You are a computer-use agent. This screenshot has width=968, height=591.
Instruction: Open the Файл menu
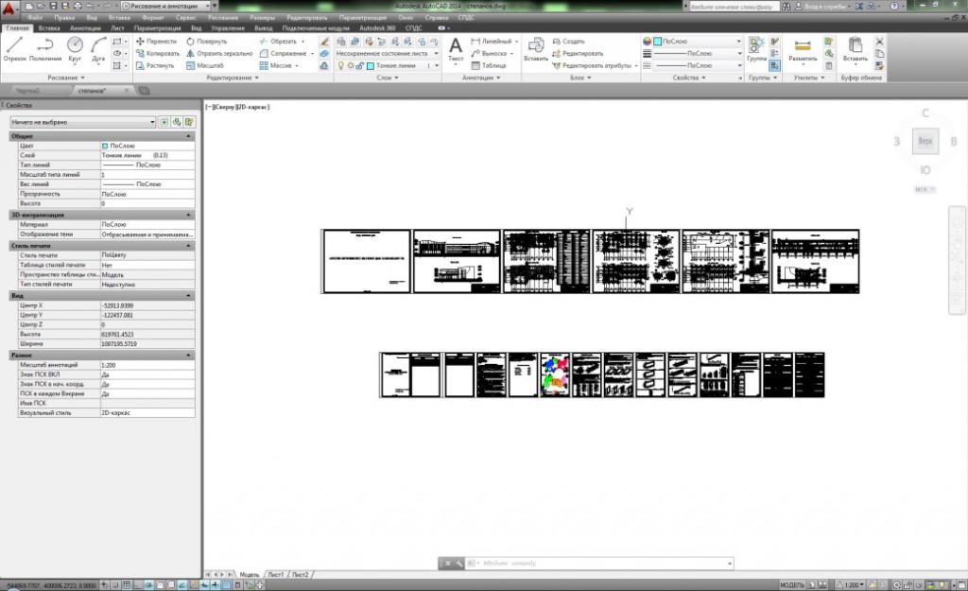(x=35, y=18)
